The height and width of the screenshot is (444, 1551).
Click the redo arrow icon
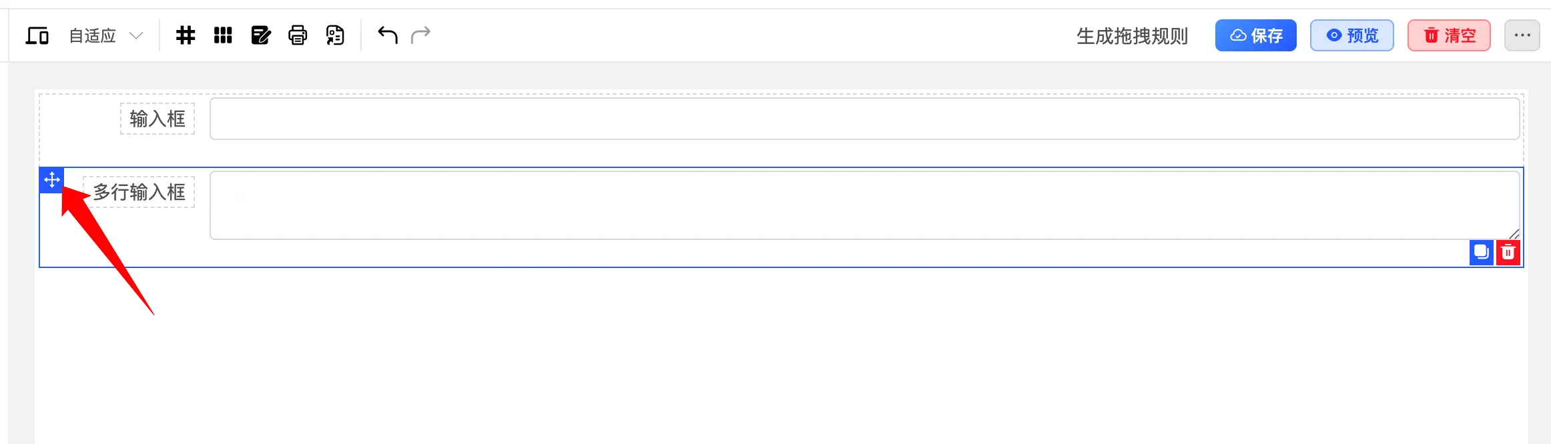coord(421,35)
